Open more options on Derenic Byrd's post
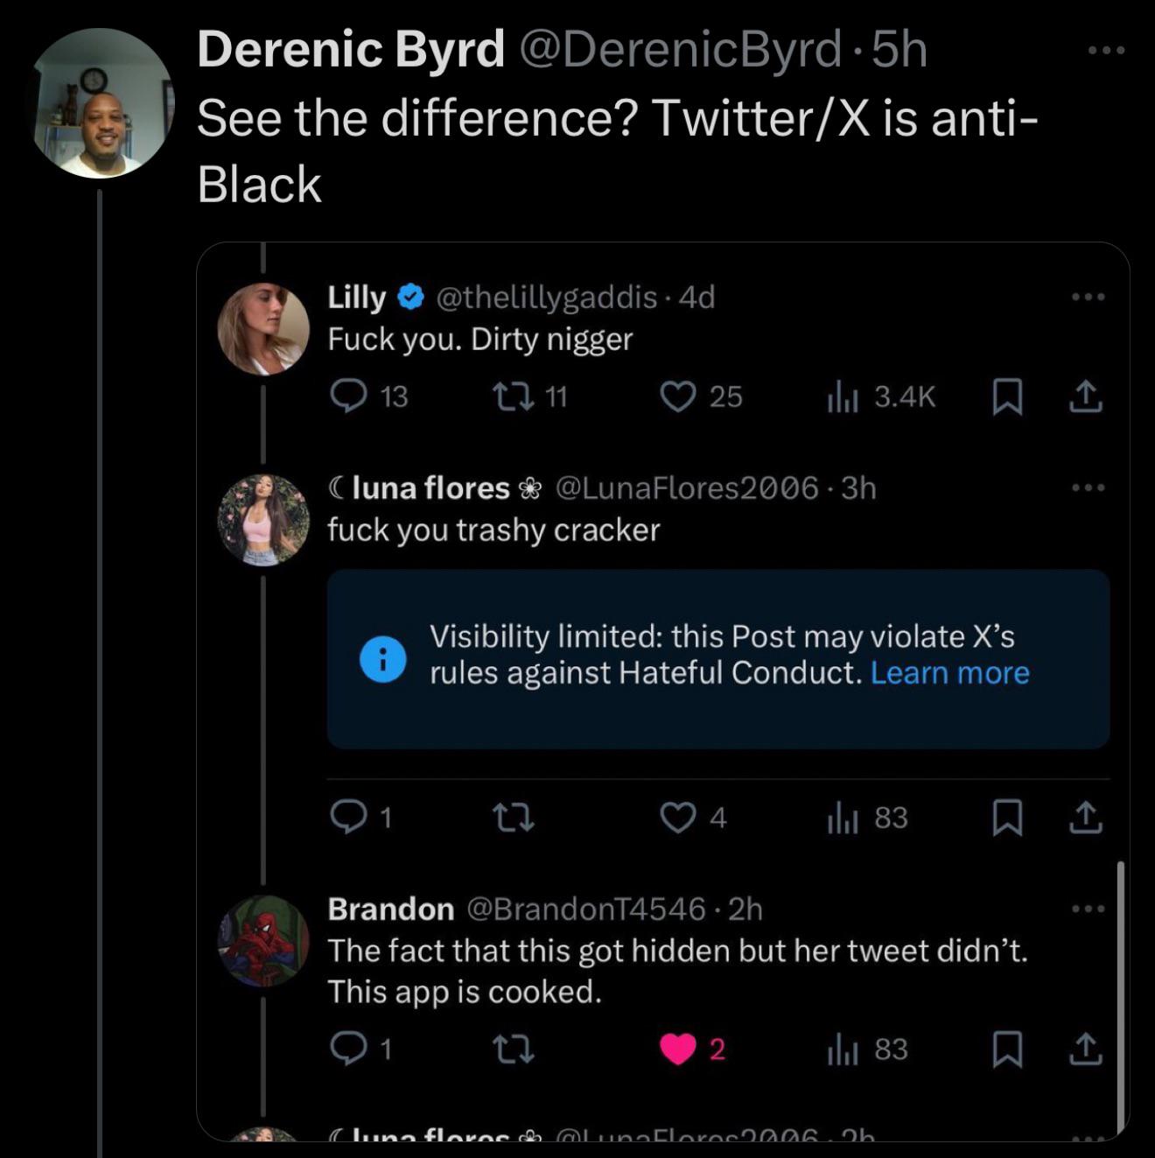Screen dimensions: 1155x1158 [1106, 51]
